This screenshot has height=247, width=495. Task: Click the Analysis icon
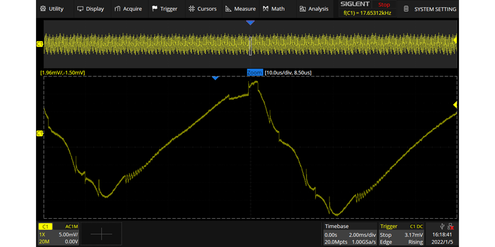point(303,9)
